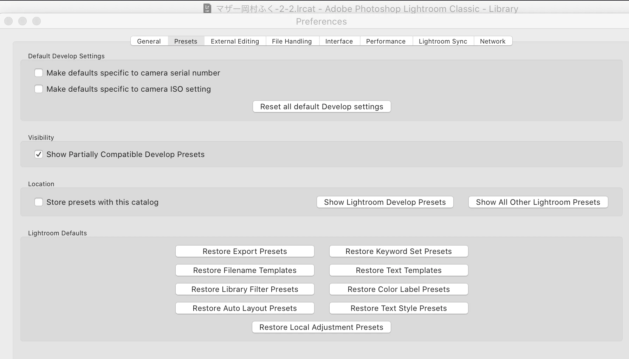Click the Location section label
The width and height of the screenshot is (629, 359).
pyautogui.click(x=41, y=184)
